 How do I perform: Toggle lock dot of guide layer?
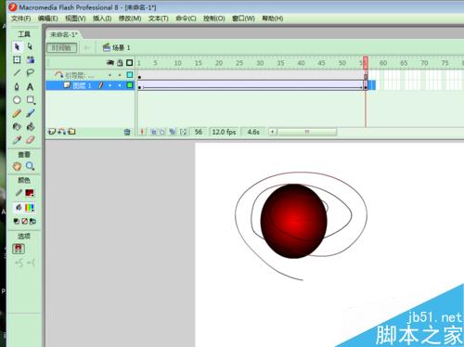tap(120, 75)
